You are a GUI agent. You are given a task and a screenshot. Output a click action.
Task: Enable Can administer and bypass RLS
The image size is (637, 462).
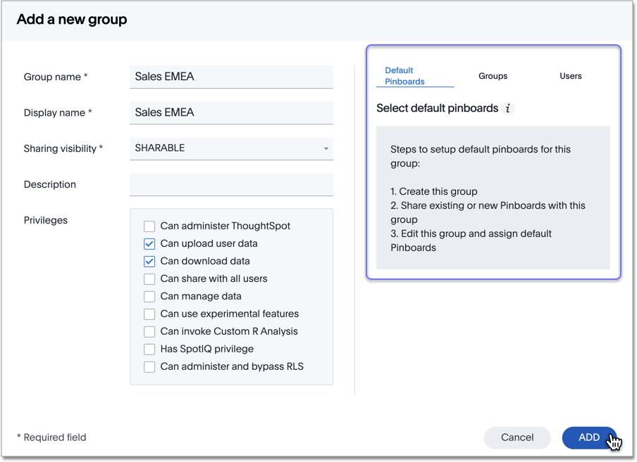point(149,366)
